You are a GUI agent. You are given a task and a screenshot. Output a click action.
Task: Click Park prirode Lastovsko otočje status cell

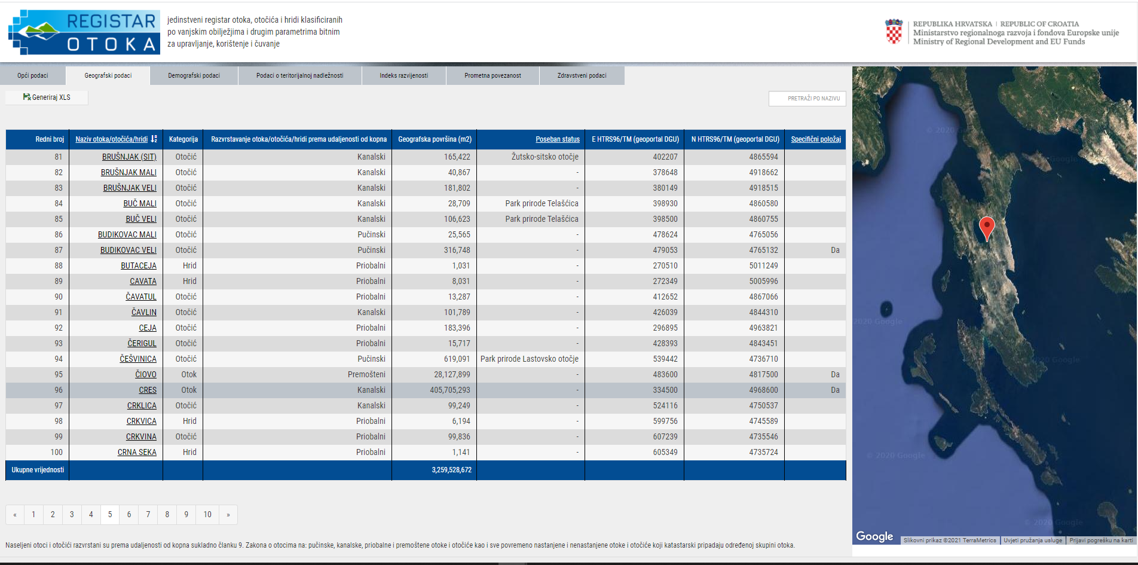[x=530, y=359]
